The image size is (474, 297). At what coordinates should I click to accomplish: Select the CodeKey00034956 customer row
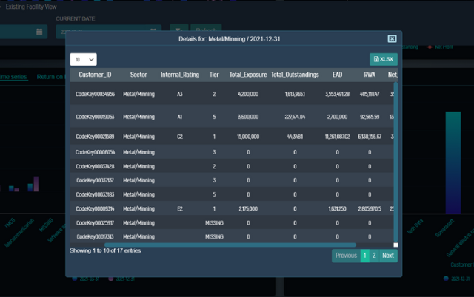pos(94,95)
